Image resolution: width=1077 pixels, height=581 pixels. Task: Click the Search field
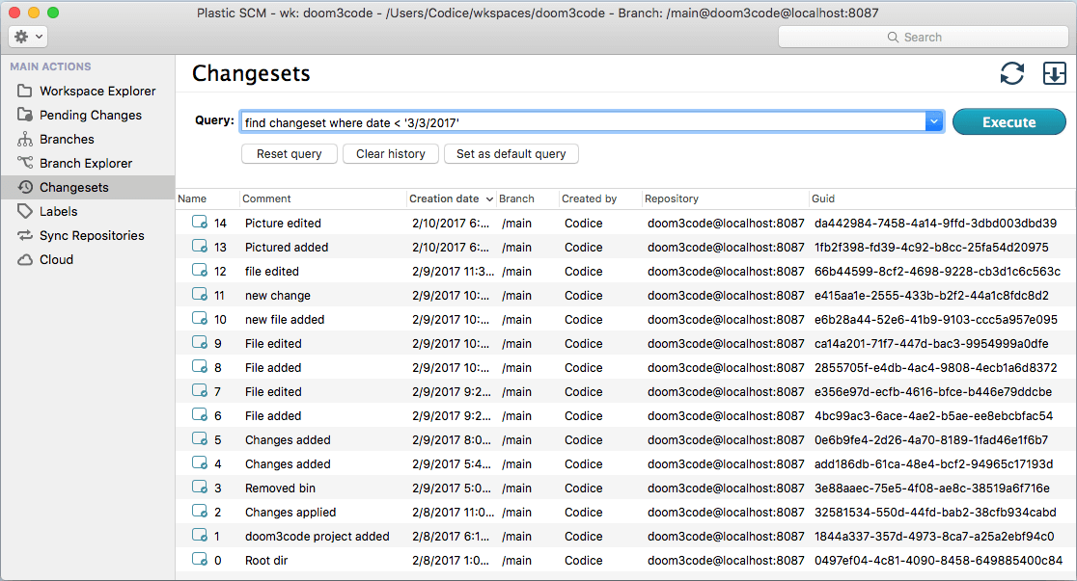pos(923,37)
